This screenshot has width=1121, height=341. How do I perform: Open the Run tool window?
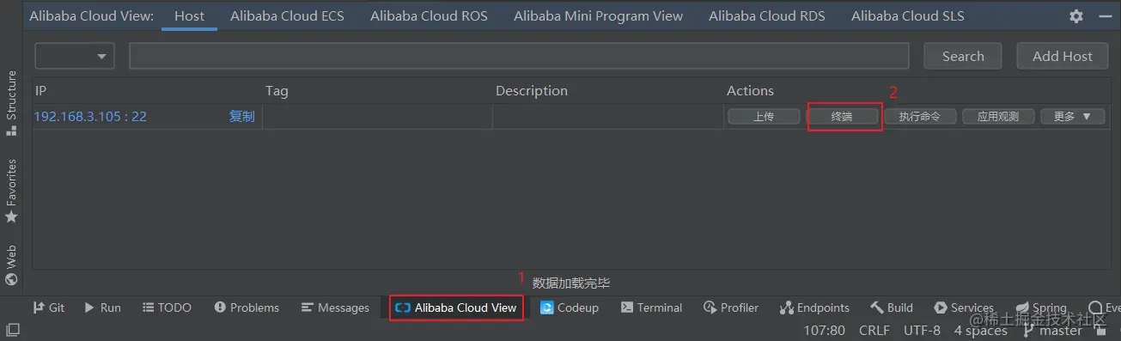[x=102, y=308]
